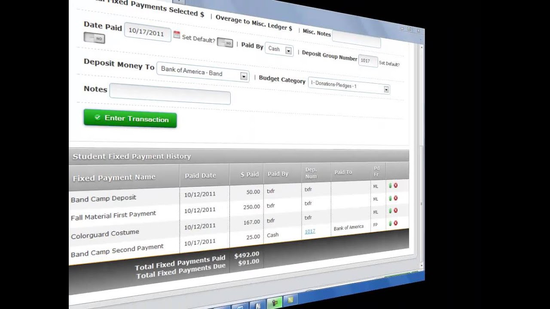Click the Bank of America Paid To cell
This screenshot has width=550, height=309.
[x=348, y=227]
